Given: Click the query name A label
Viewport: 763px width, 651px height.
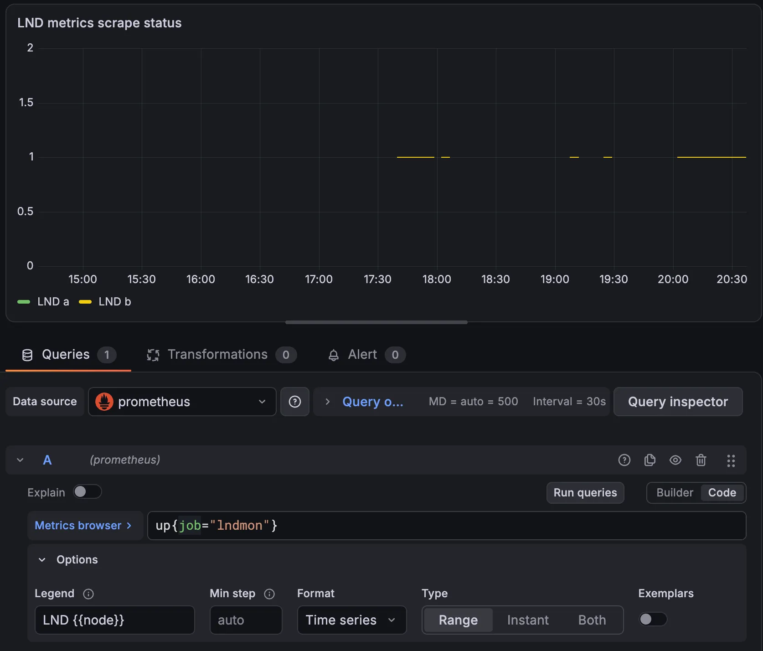Looking at the screenshot, I should click(47, 460).
